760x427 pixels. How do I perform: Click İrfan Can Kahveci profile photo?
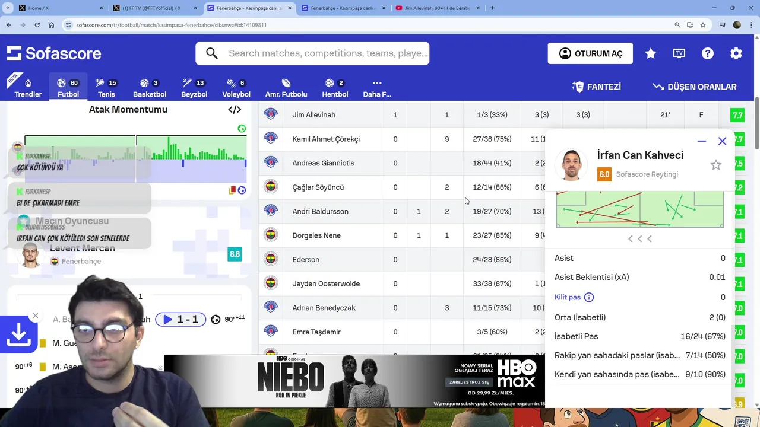coord(572,165)
